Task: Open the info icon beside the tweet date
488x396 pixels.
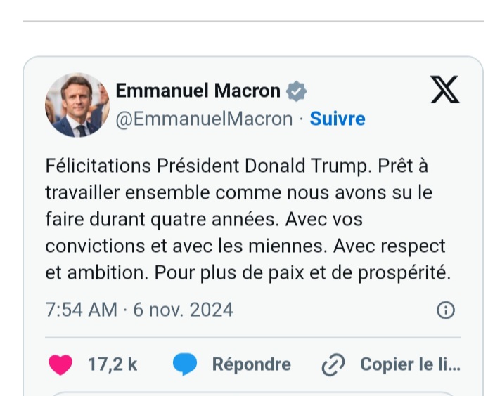Action: (x=446, y=310)
